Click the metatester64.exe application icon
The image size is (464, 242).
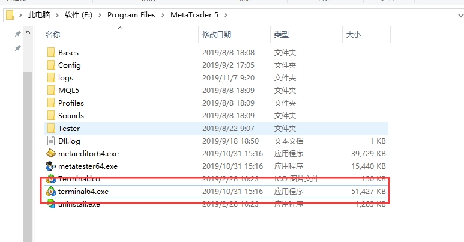51,166
